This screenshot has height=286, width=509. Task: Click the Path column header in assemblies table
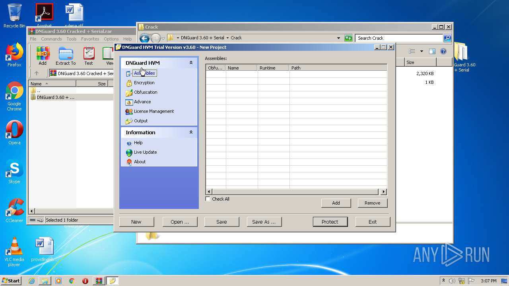click(x=338, y=68)
